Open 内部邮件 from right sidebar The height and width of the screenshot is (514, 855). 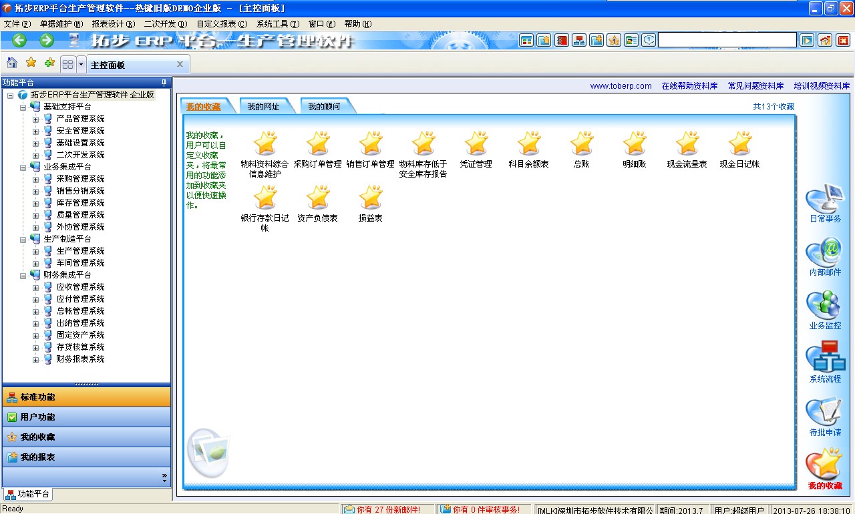pyautogui.click(x=824, y=254)
